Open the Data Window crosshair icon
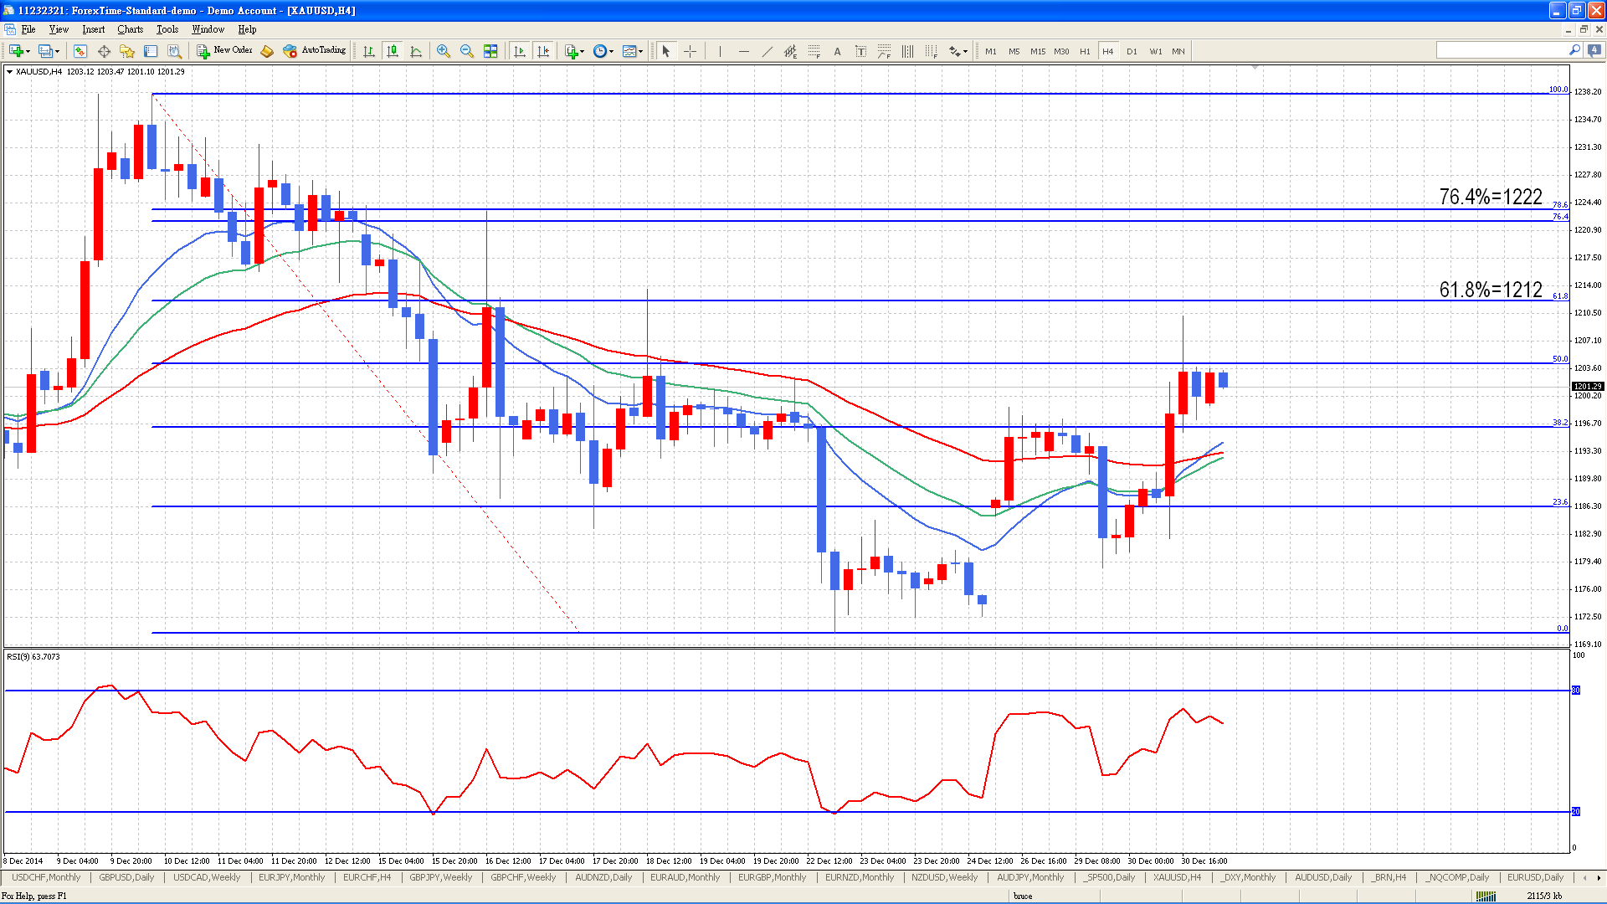The width and height of the screenshot is (1607, 904). [x=104, y=51]
